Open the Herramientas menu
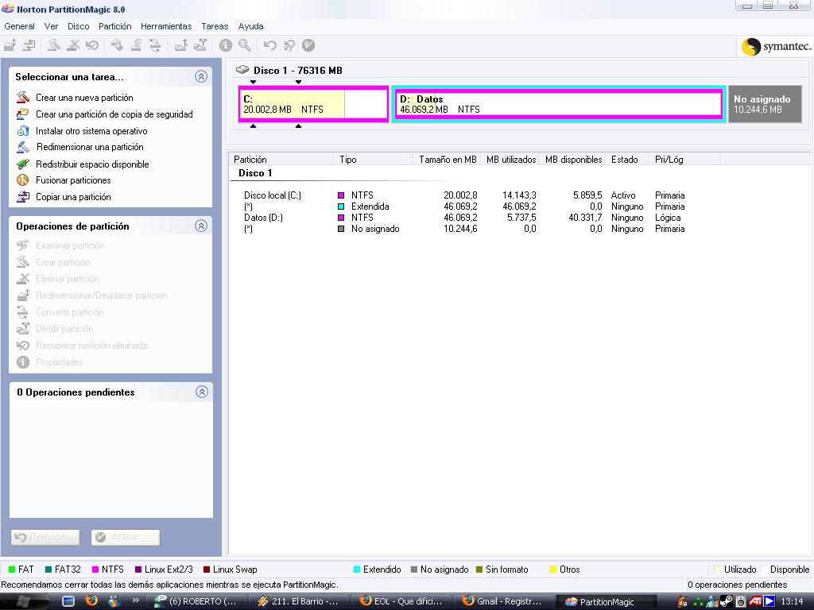This screenshot has height=610, width=814. (166, 26)
